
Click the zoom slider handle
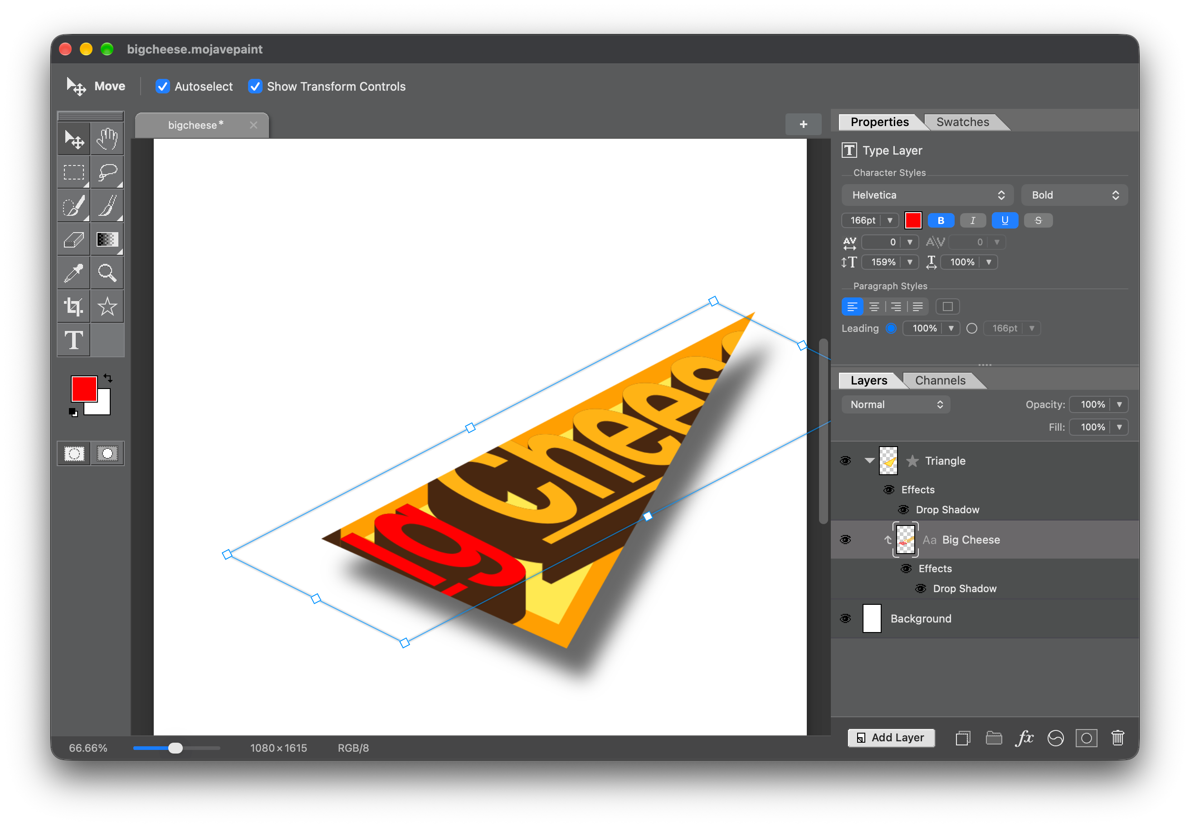click(176, 748)
